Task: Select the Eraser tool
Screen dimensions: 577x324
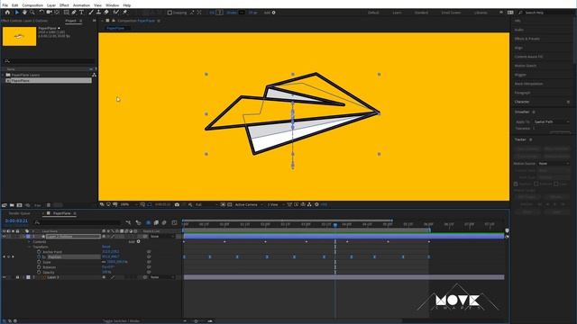Action: 106,13
